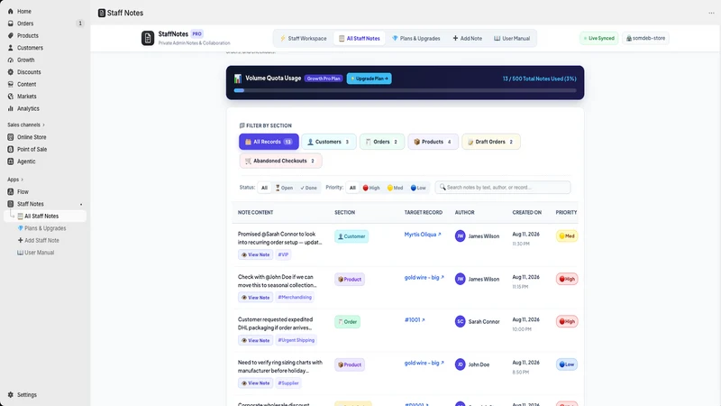The height and width of the screenshot is (406, 721).
Task: Toggle the Done status filter
Action: 308,188
